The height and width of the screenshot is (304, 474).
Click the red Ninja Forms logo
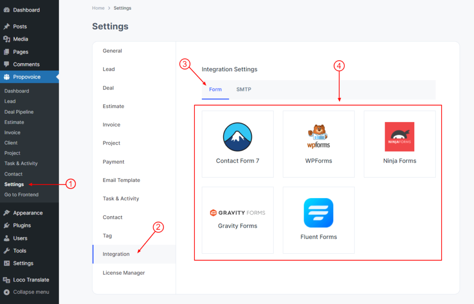pyautogui.click(x=399, y=137)
